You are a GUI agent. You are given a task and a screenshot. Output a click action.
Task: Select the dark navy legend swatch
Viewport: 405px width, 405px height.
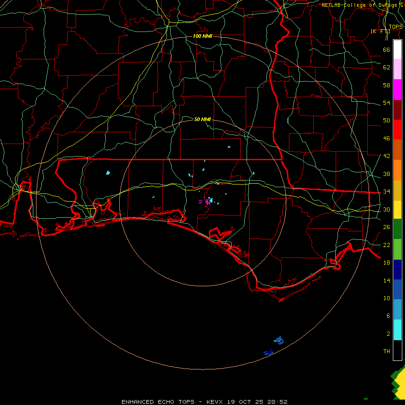[397, 270]
